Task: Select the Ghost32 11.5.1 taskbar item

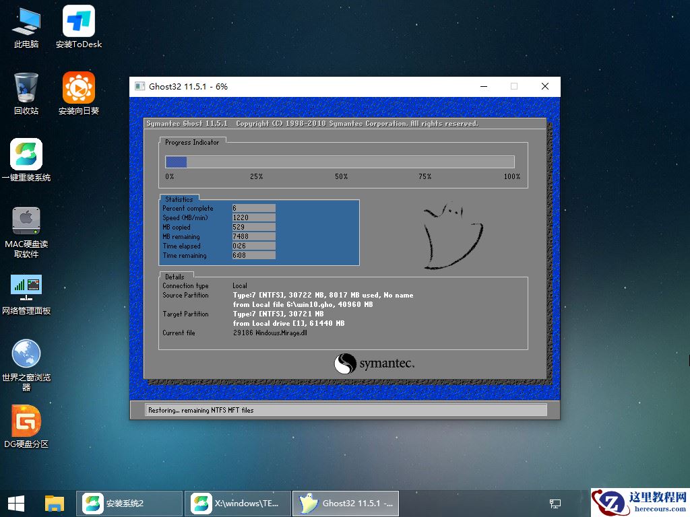Action: pos(345,503)
